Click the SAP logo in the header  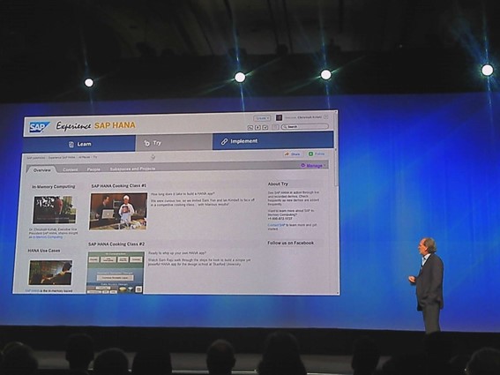point(39,127)
